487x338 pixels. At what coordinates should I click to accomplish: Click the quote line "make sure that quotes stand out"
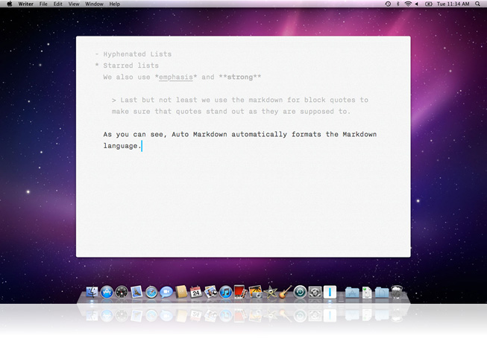(231, 112)
